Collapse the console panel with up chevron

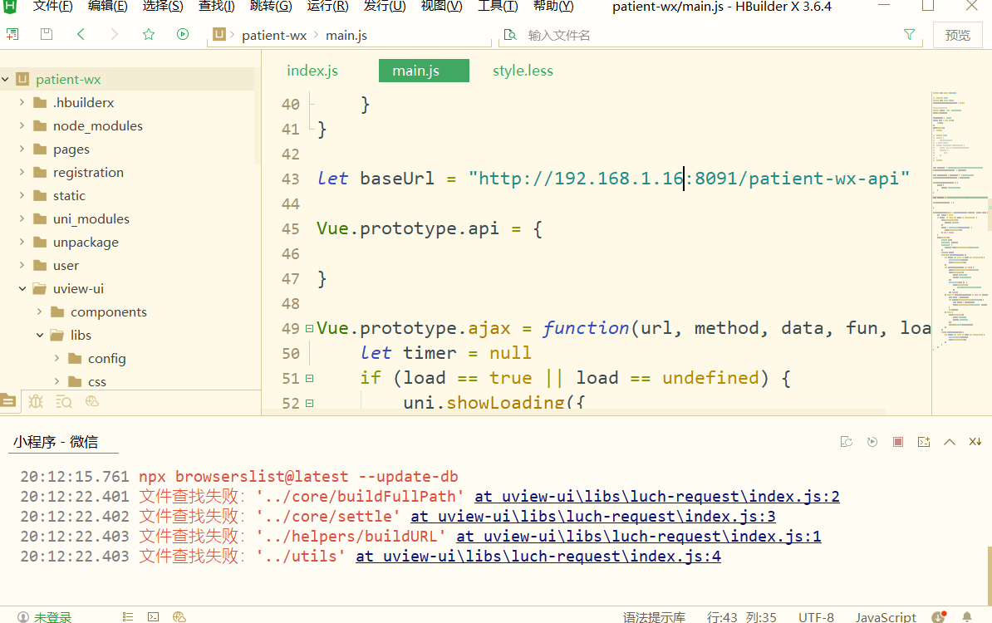point(950,441)
